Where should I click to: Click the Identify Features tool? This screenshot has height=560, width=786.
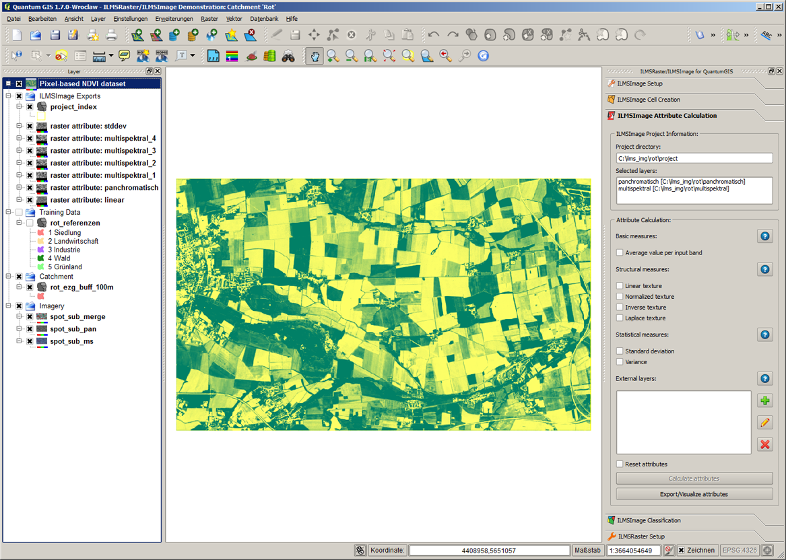(16, 56)
